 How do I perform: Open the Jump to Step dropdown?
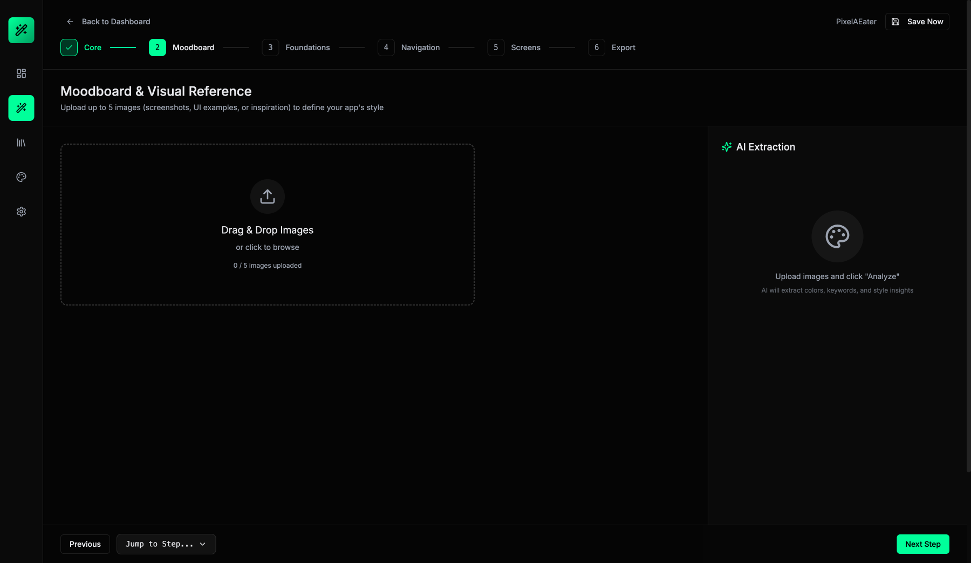[166, 544]
